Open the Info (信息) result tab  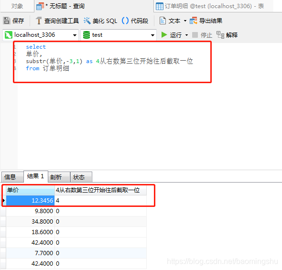point(12,177)
